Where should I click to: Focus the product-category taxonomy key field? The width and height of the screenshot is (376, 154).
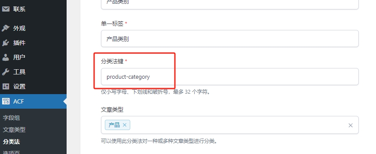[230, 77]
